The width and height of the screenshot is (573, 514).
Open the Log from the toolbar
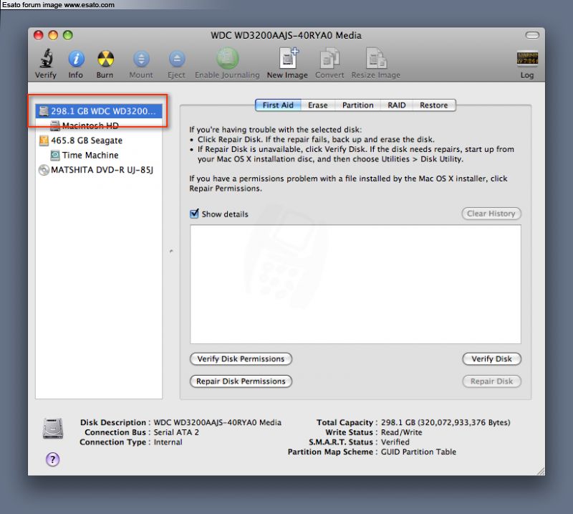(527, 58)
